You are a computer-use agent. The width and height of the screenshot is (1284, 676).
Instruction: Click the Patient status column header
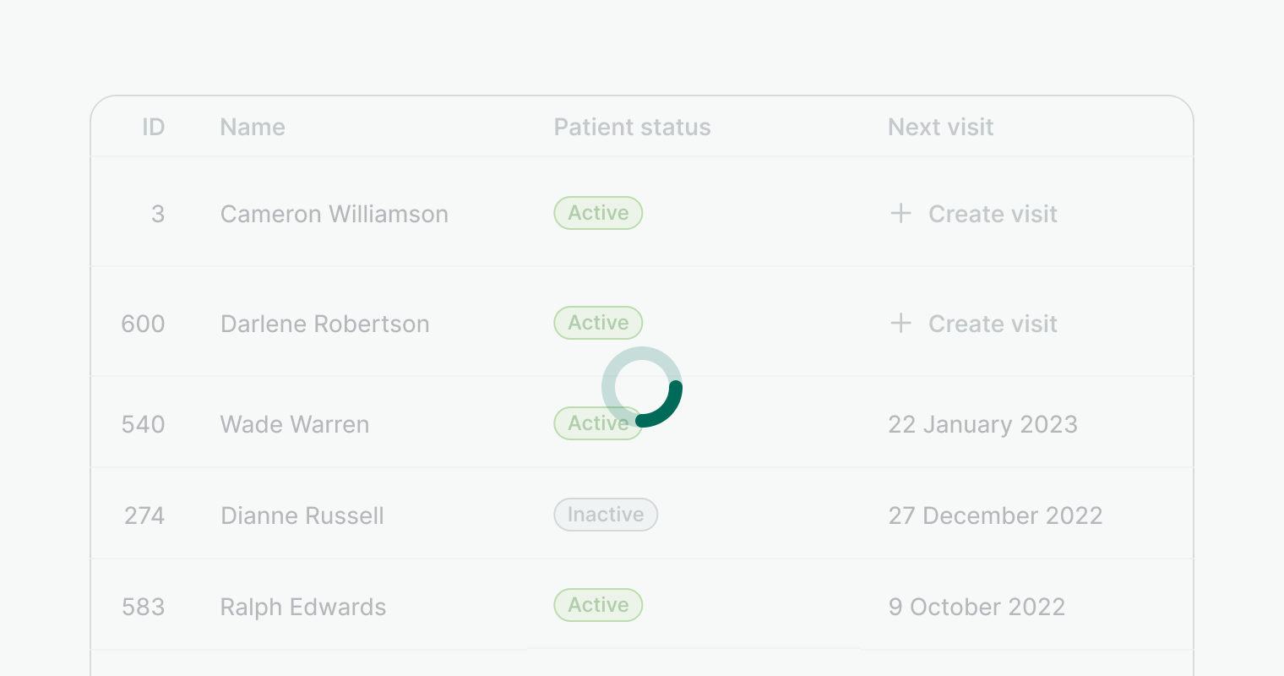pyautogui.click(x=632, y=127)
